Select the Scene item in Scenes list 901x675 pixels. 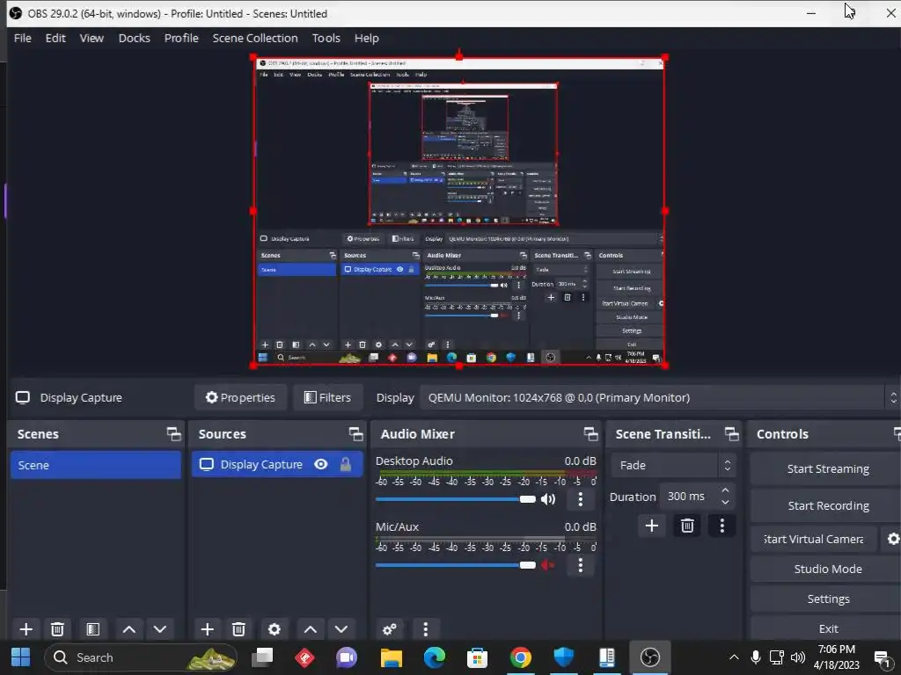click(x=95, y=465)
